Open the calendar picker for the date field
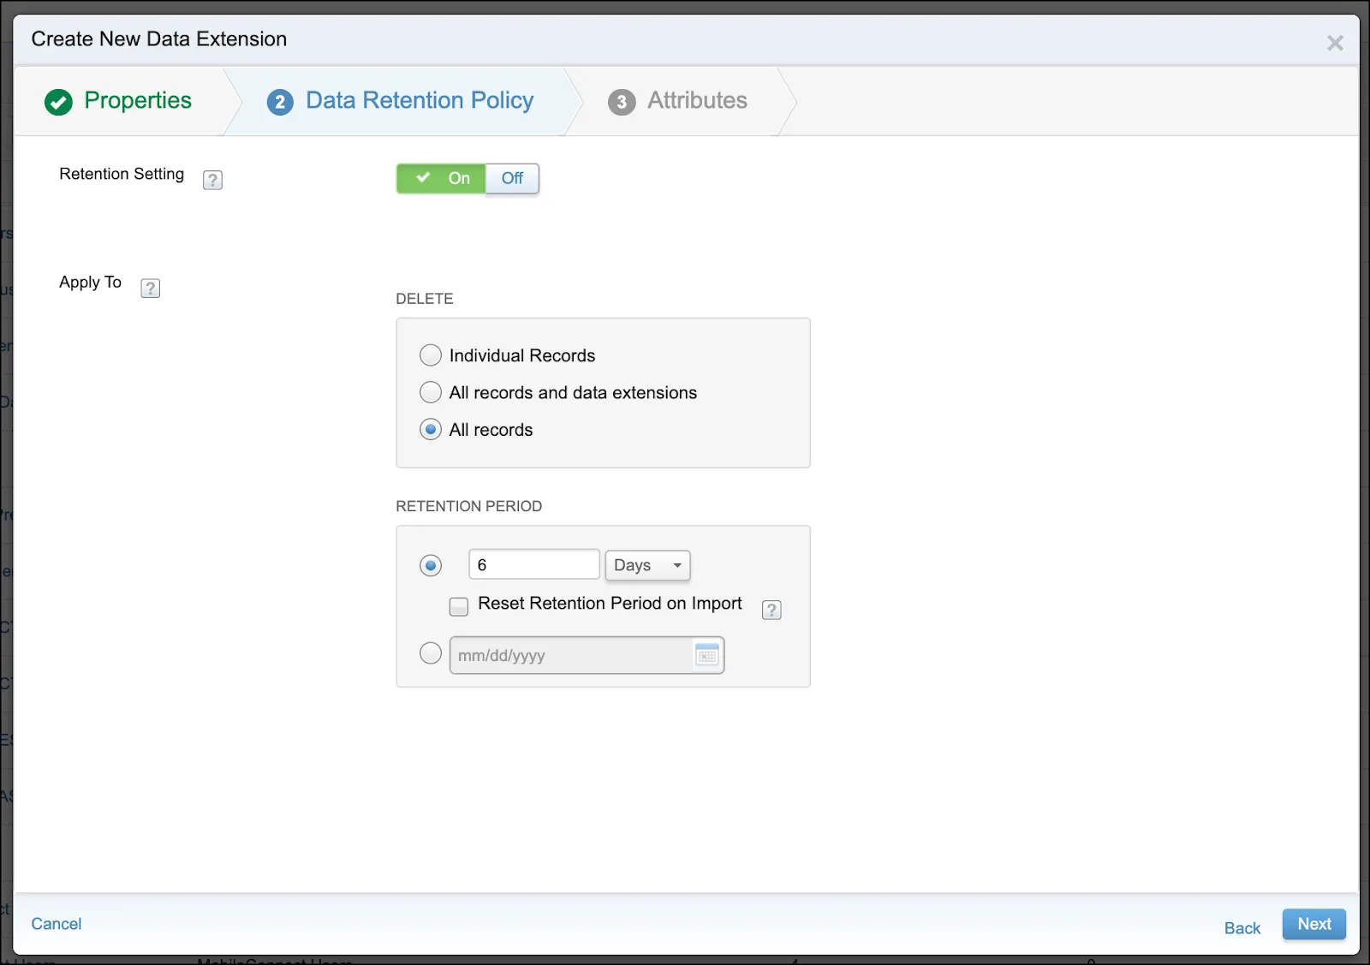This screenshot has height=965, width=1370. click(x=707, y=655)
